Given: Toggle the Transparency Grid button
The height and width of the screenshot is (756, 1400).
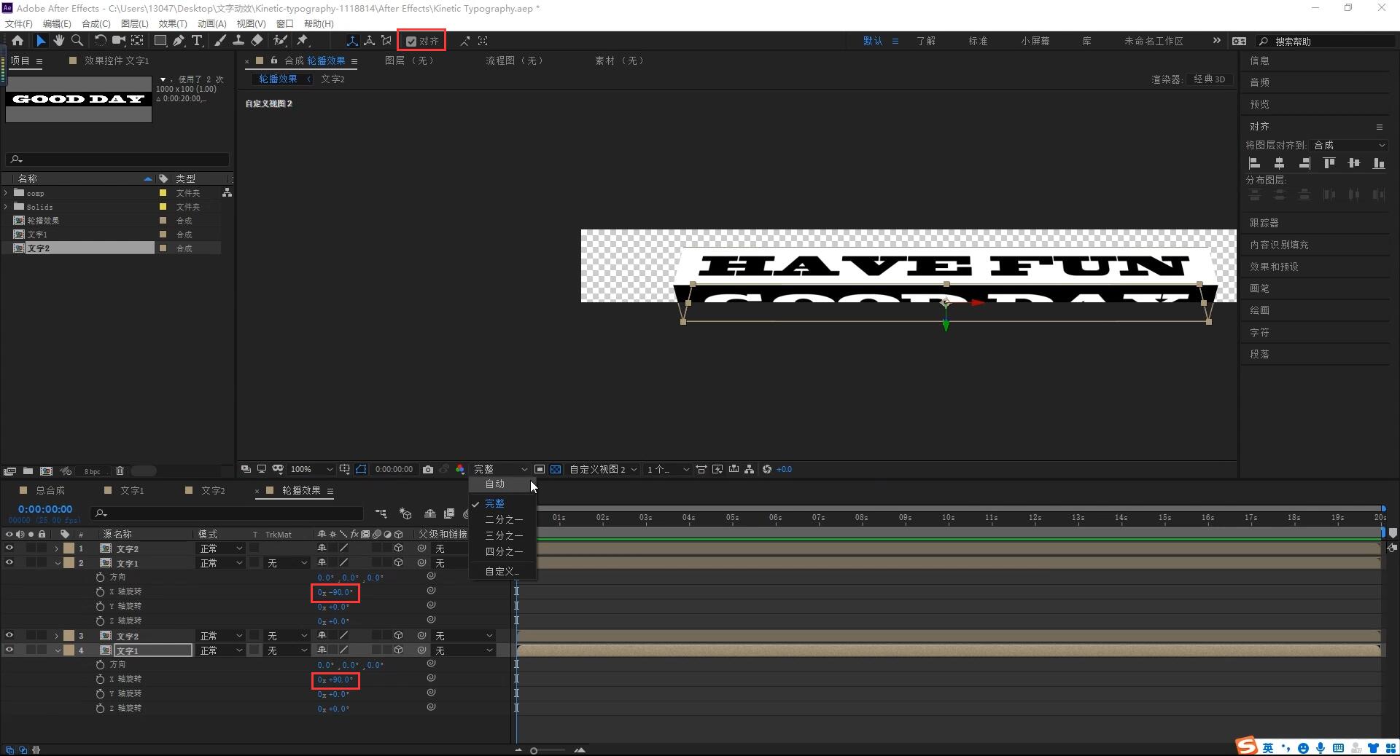Looking at the screenshot, I should click(556, 470).
